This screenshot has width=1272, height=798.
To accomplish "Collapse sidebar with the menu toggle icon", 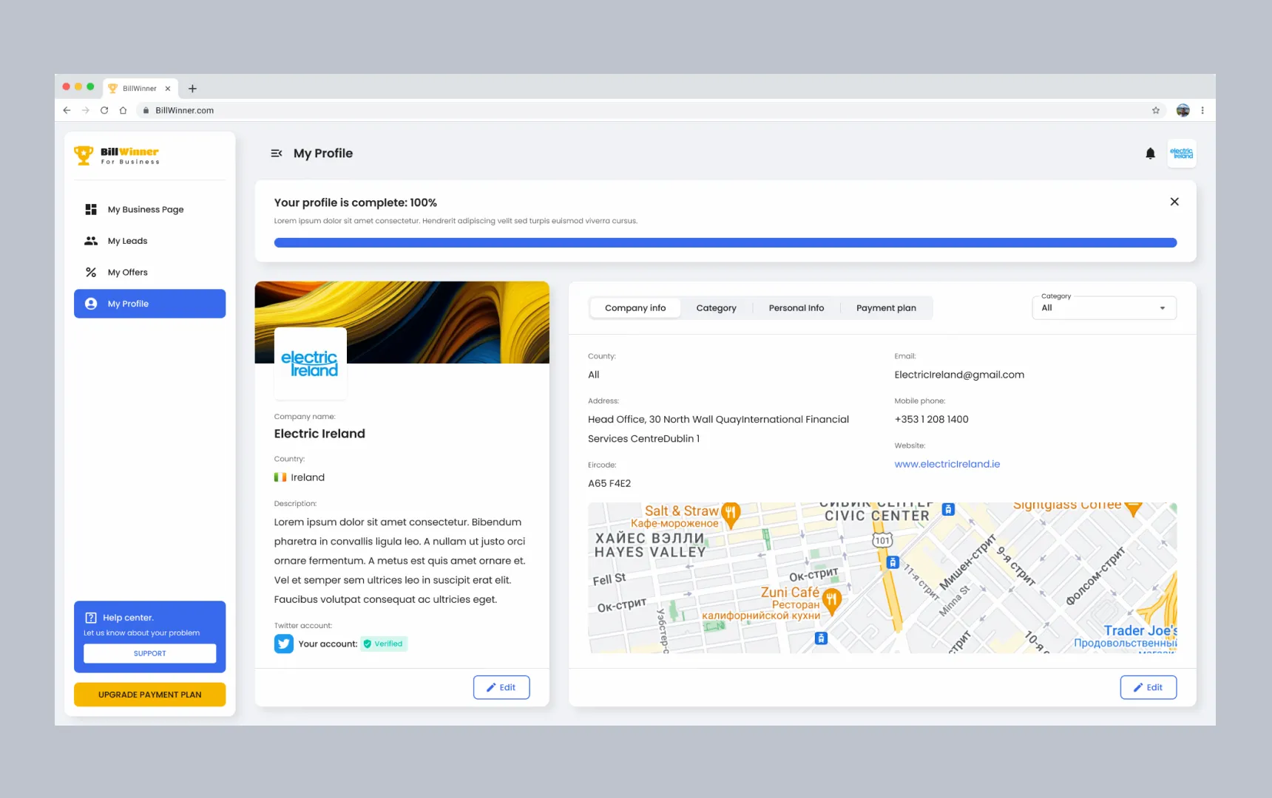I will coord(277,154).
